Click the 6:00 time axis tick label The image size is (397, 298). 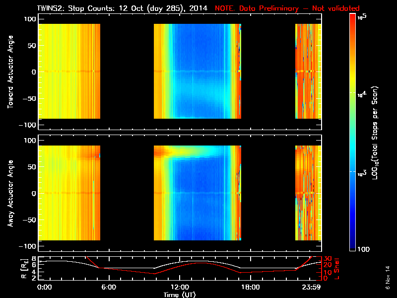(109, 287)
